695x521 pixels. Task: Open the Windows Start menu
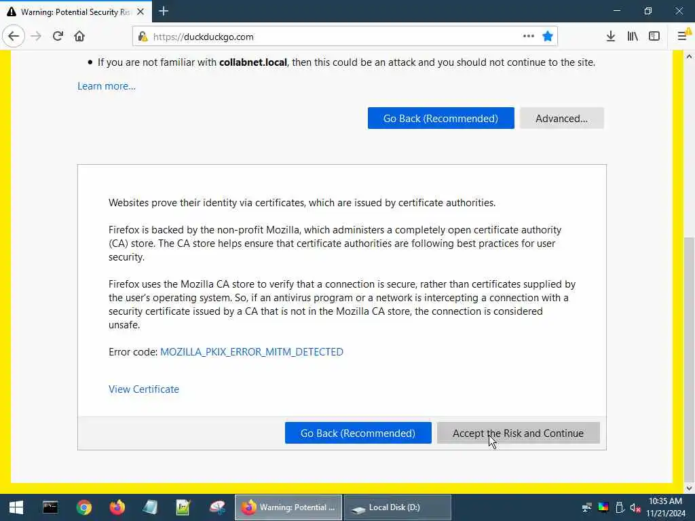16,507
